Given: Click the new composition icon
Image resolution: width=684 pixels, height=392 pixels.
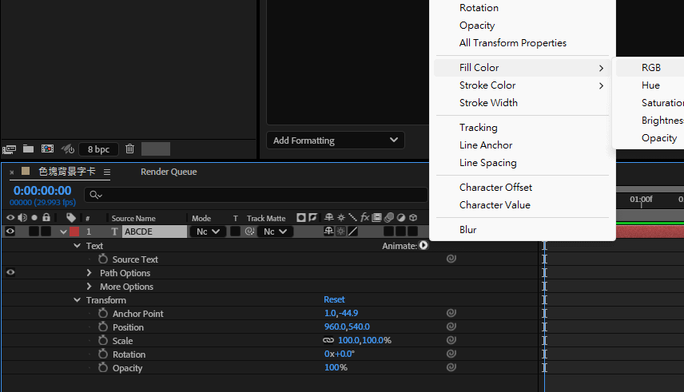Looking at the screenshot, I should coord(47,148).
